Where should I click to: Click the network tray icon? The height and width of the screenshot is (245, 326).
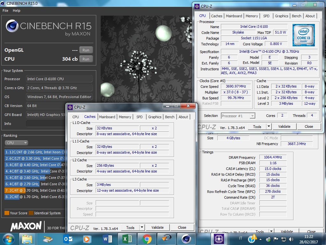283,239
